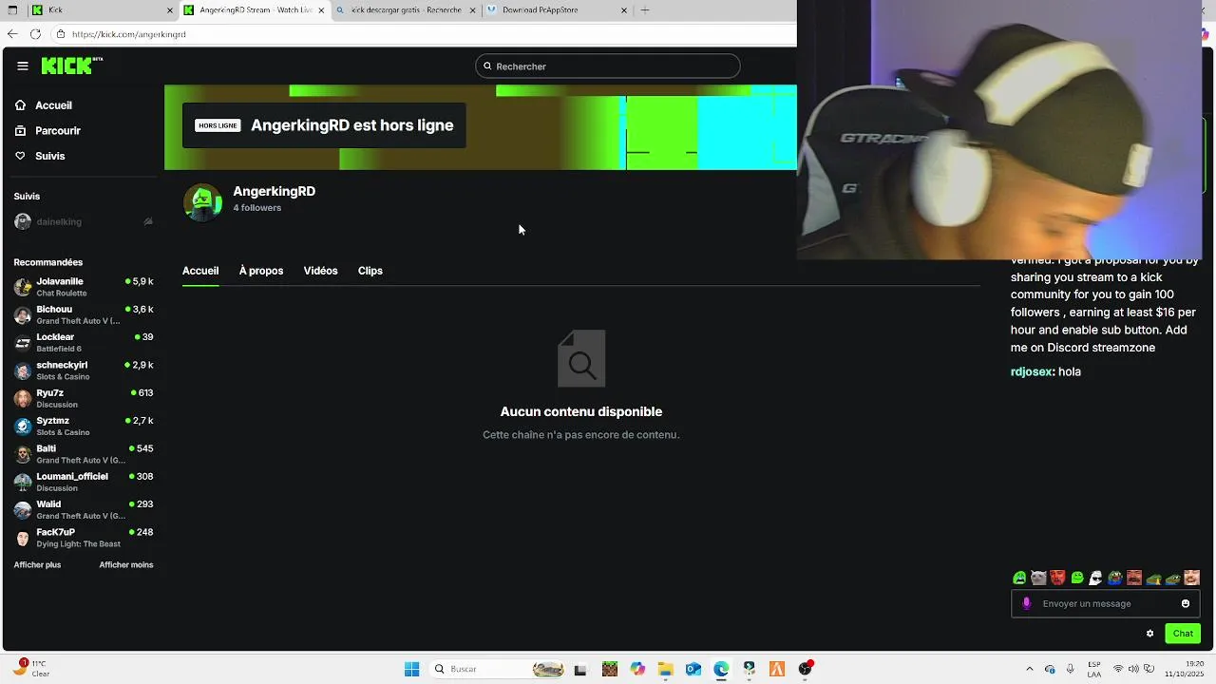Switch to the Clips tab
1216x684 pixels.
click(x=370, y=271)
